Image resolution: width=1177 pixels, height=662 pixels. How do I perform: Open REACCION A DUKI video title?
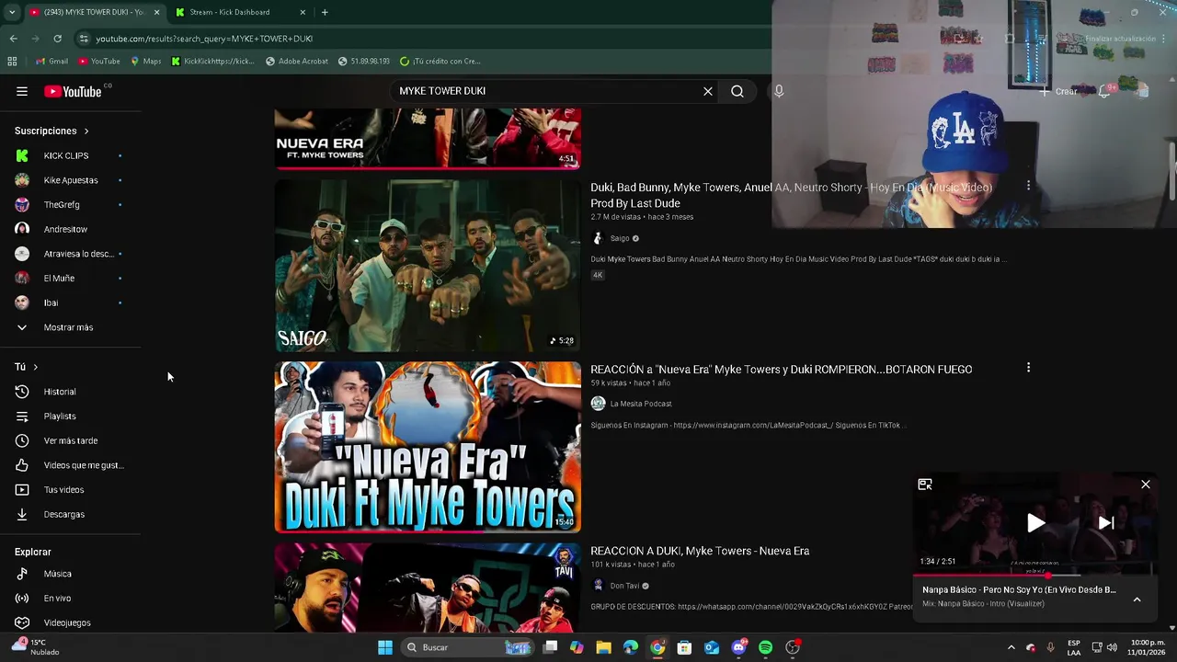pyautogui.click(x=700, y=551)
